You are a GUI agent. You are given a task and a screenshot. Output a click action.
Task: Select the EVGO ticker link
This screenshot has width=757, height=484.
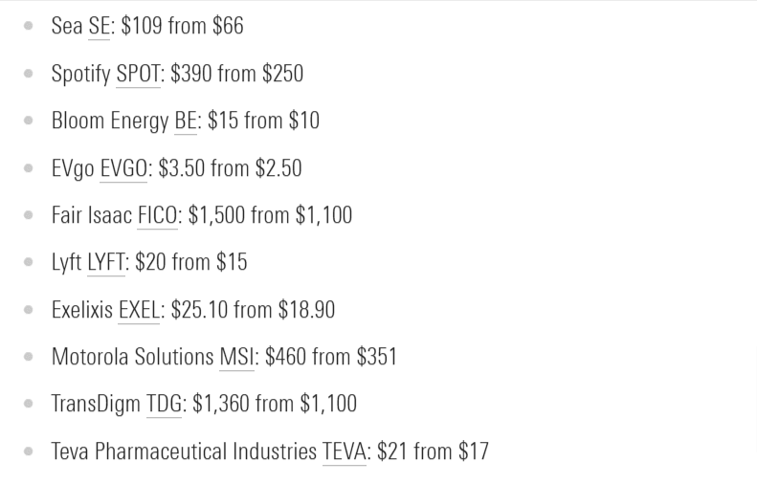pos(123,168)
